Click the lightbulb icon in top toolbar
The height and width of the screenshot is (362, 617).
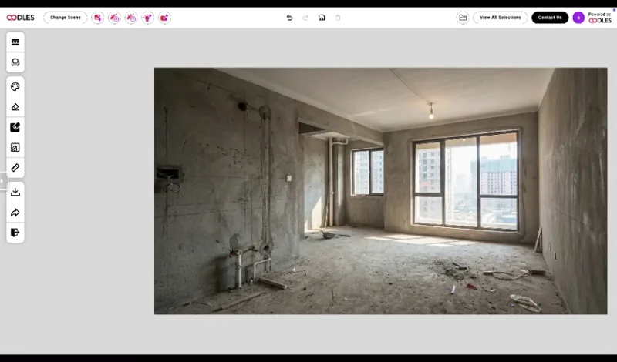coord(147,18)
